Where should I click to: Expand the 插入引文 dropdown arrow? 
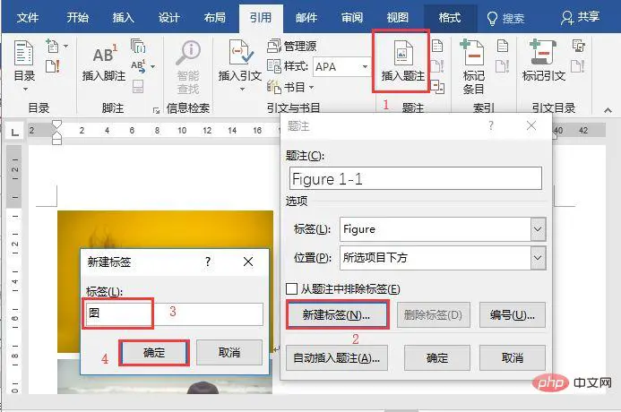pos(242,90)
